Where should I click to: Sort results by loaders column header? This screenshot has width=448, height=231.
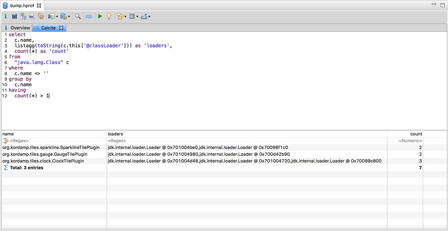click(x=247, y=134)
